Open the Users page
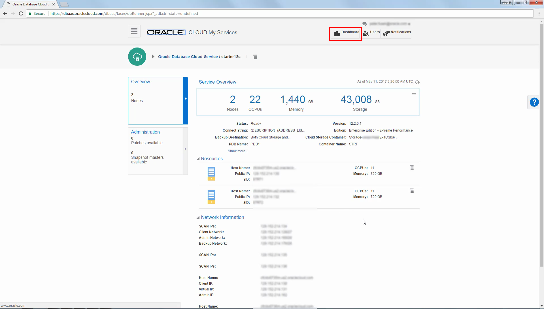Image resolution: width=544 pixels, height=309 pixels. pyautogui.click(x=371, y=33)
